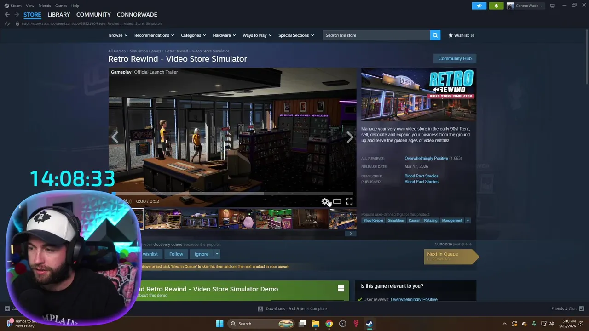
Task: Switch to the LIBRARY tab
Action: [x=59, y=15]
